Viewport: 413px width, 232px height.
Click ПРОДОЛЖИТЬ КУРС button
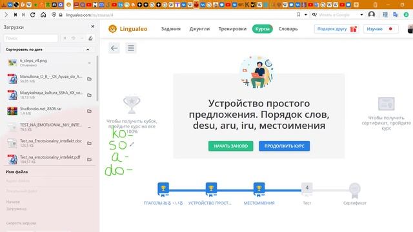click(284, 146)
